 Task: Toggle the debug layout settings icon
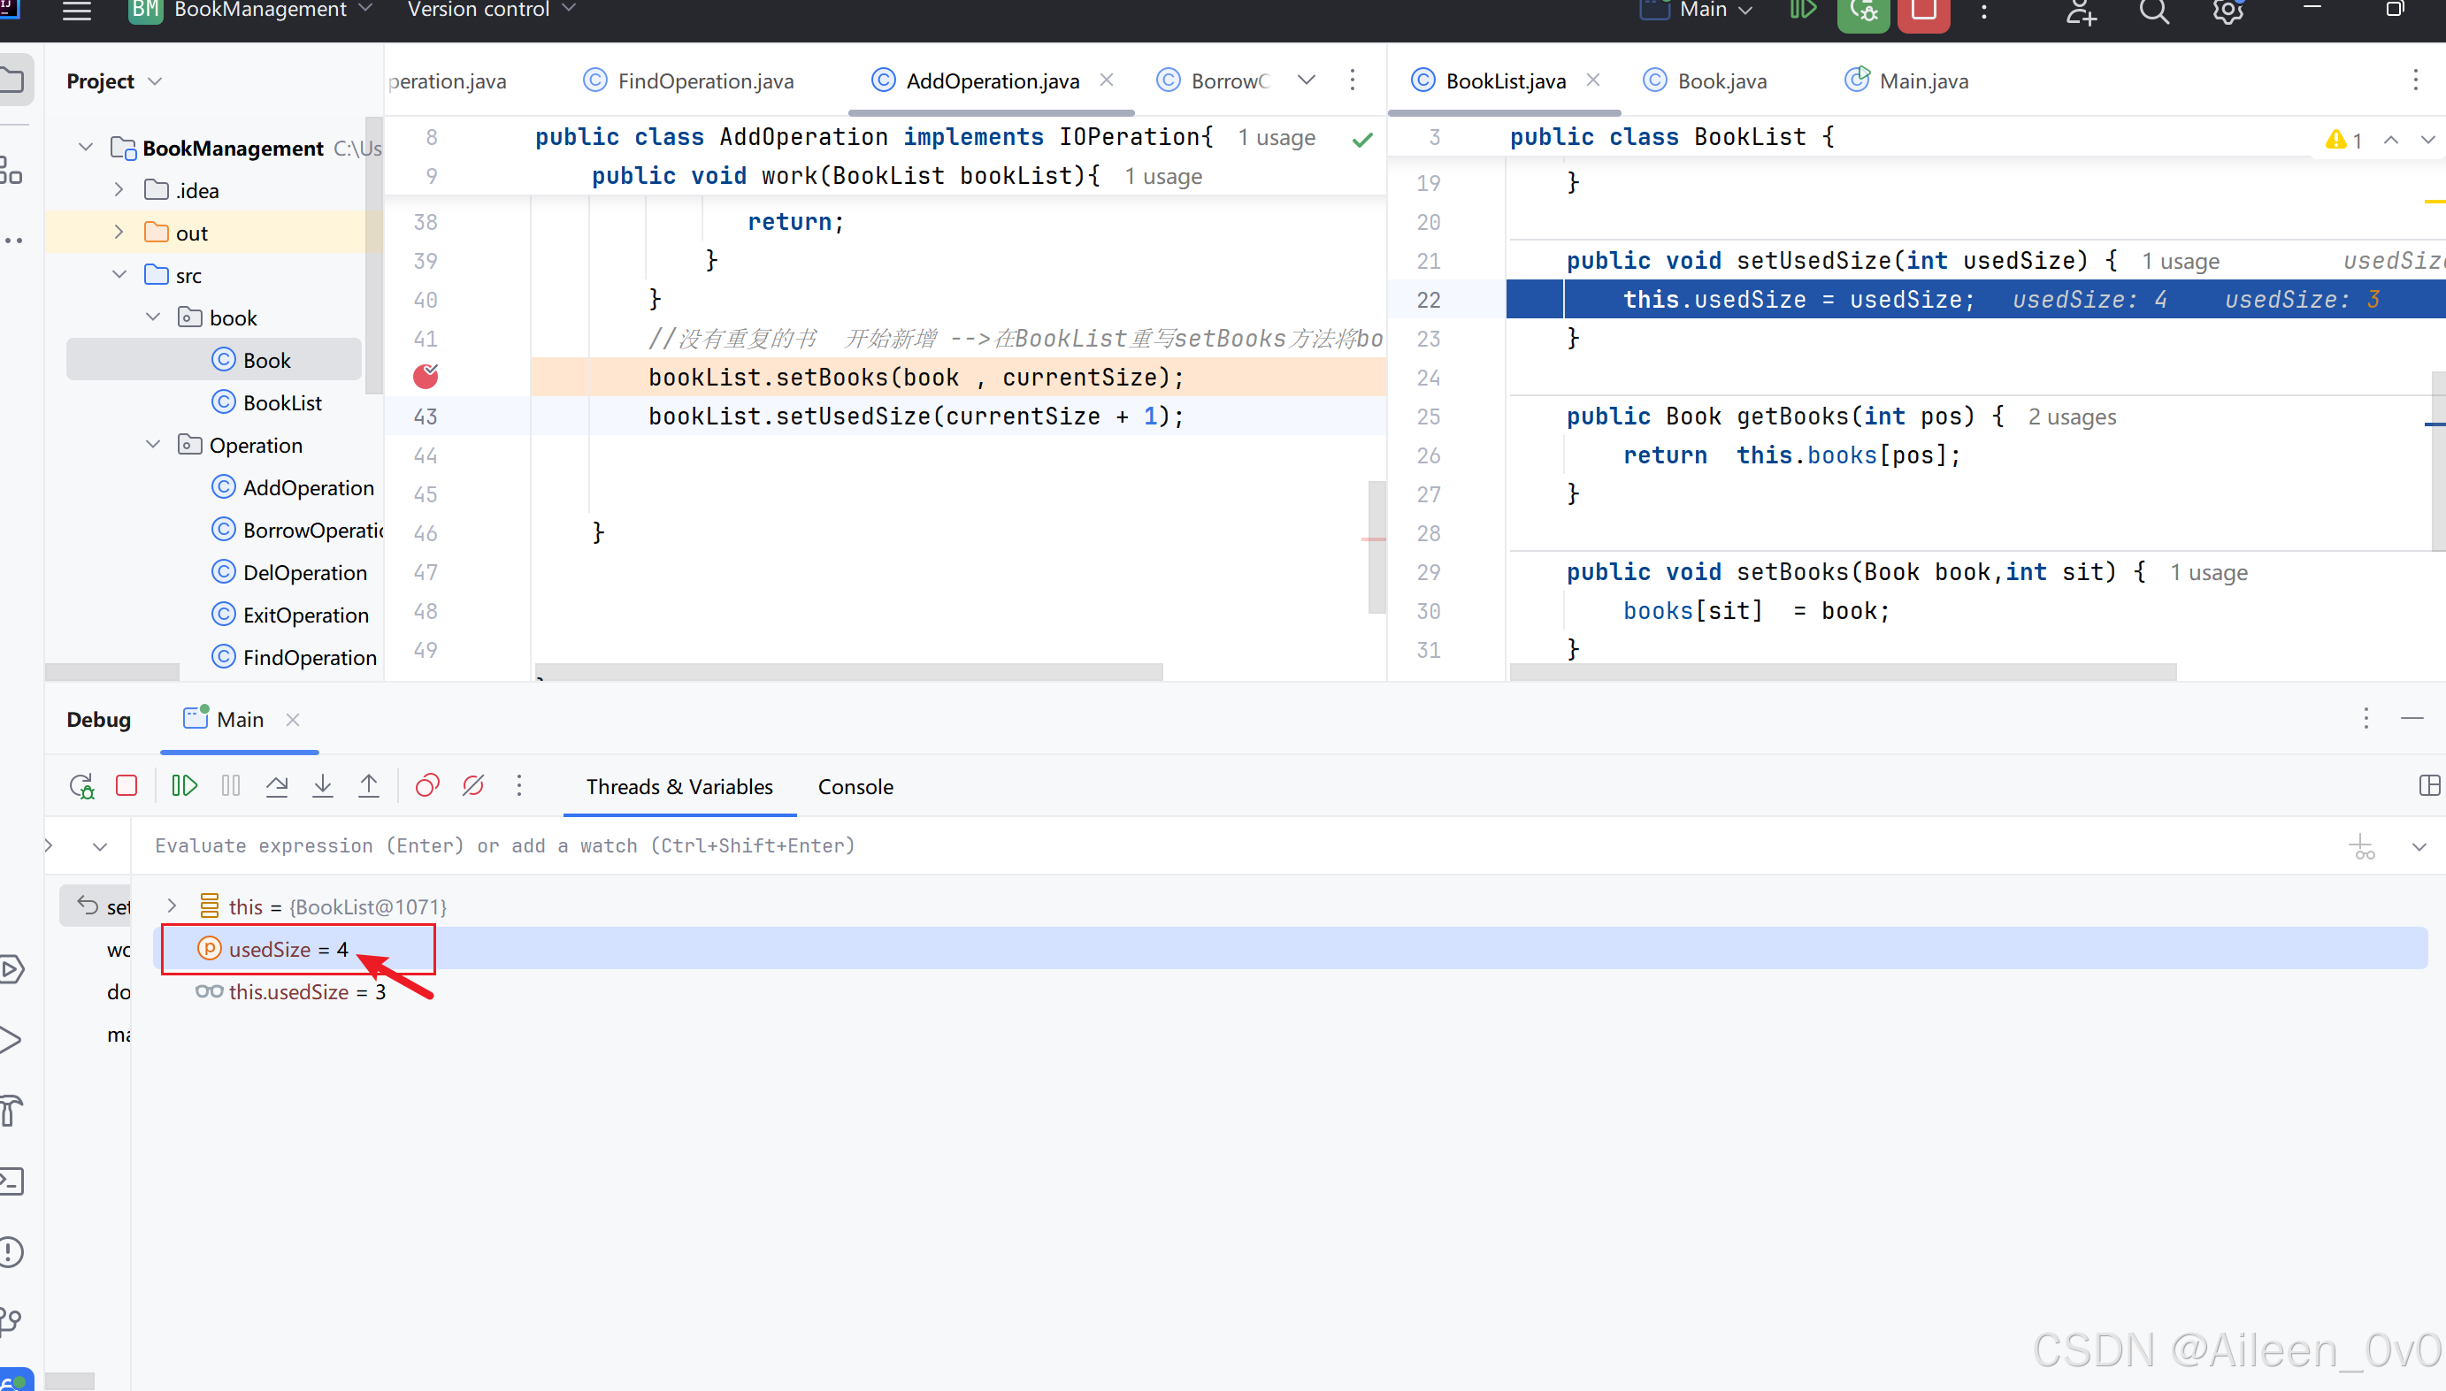coord(2429,786)
